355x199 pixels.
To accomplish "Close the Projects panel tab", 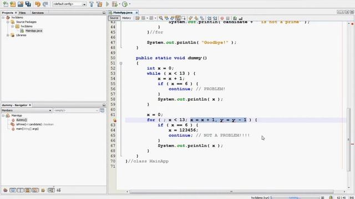I will (x=16, y=13).
